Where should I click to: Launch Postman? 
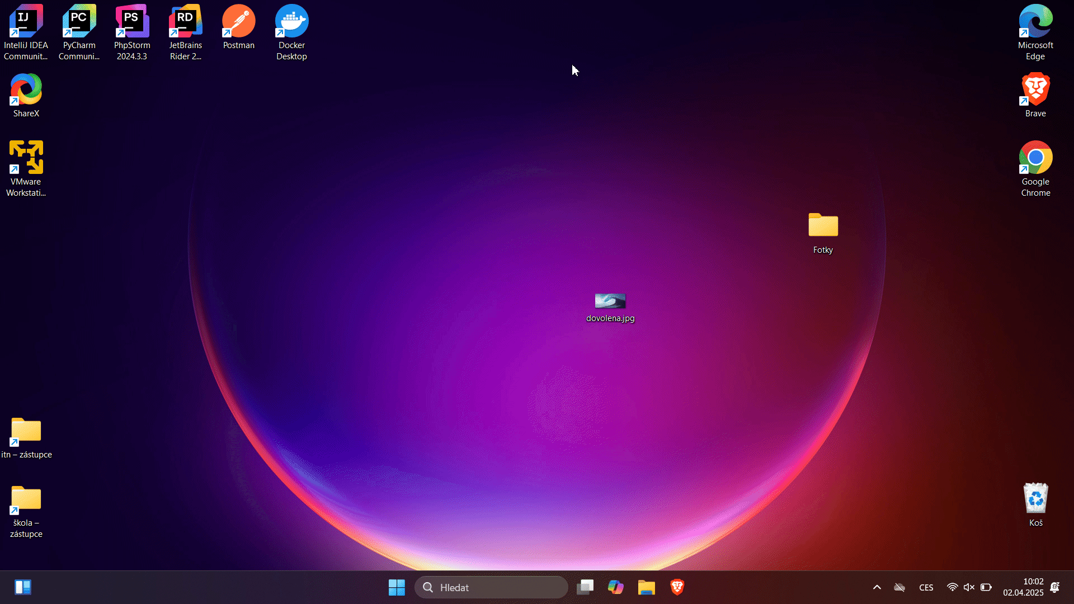pos(239,20)
